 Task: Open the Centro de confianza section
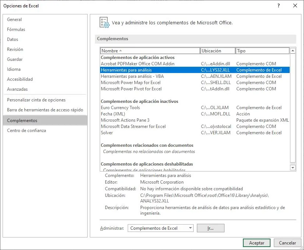coord(26,131)
